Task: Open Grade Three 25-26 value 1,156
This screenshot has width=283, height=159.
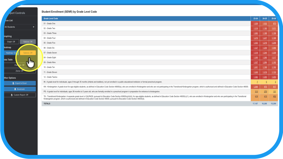Action: coord(274,33)
